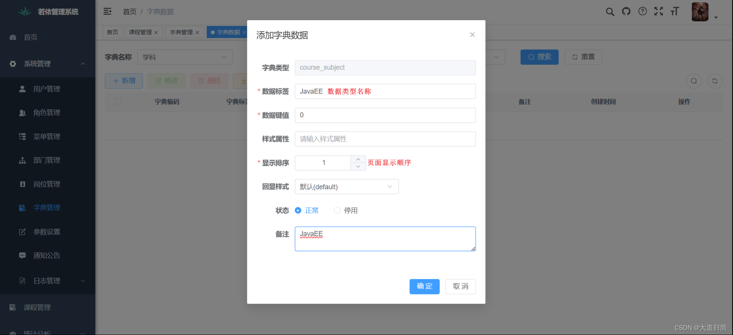
Task: Open the GitHub source icon
Action: click(x=626, y=11)
